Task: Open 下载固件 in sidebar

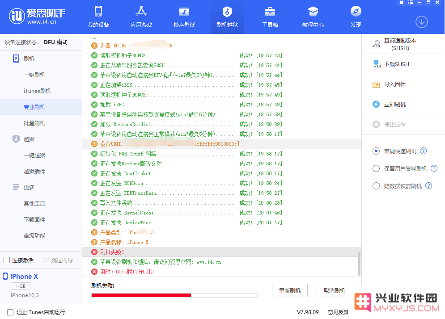Action: (x=34, y=219)
